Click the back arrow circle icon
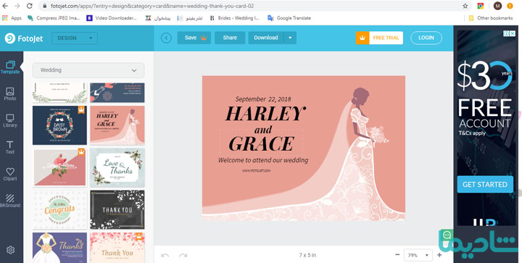 [x=166, y=38]
